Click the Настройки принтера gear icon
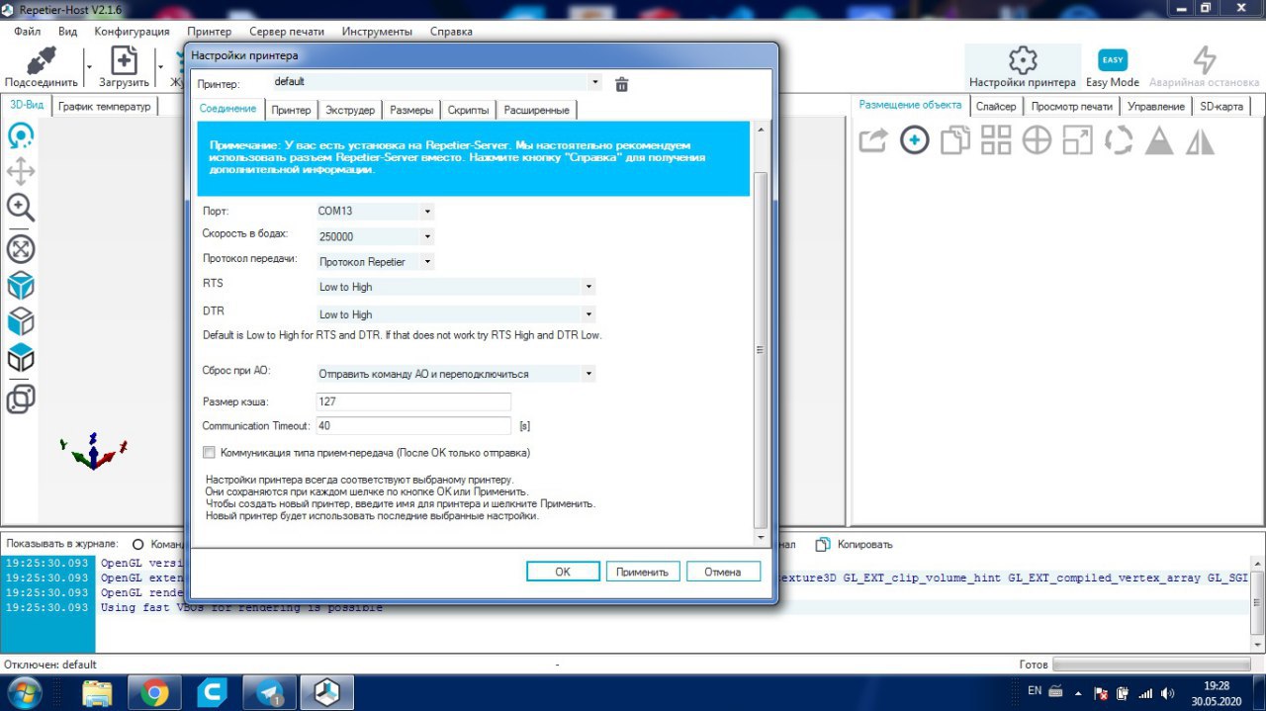Image resolution: width=1266 pixels, height=711 pixels. click(x=1023, y=59)
